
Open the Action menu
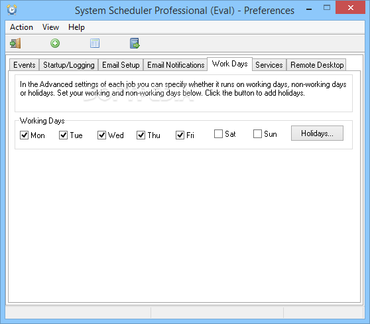(21, 27)
